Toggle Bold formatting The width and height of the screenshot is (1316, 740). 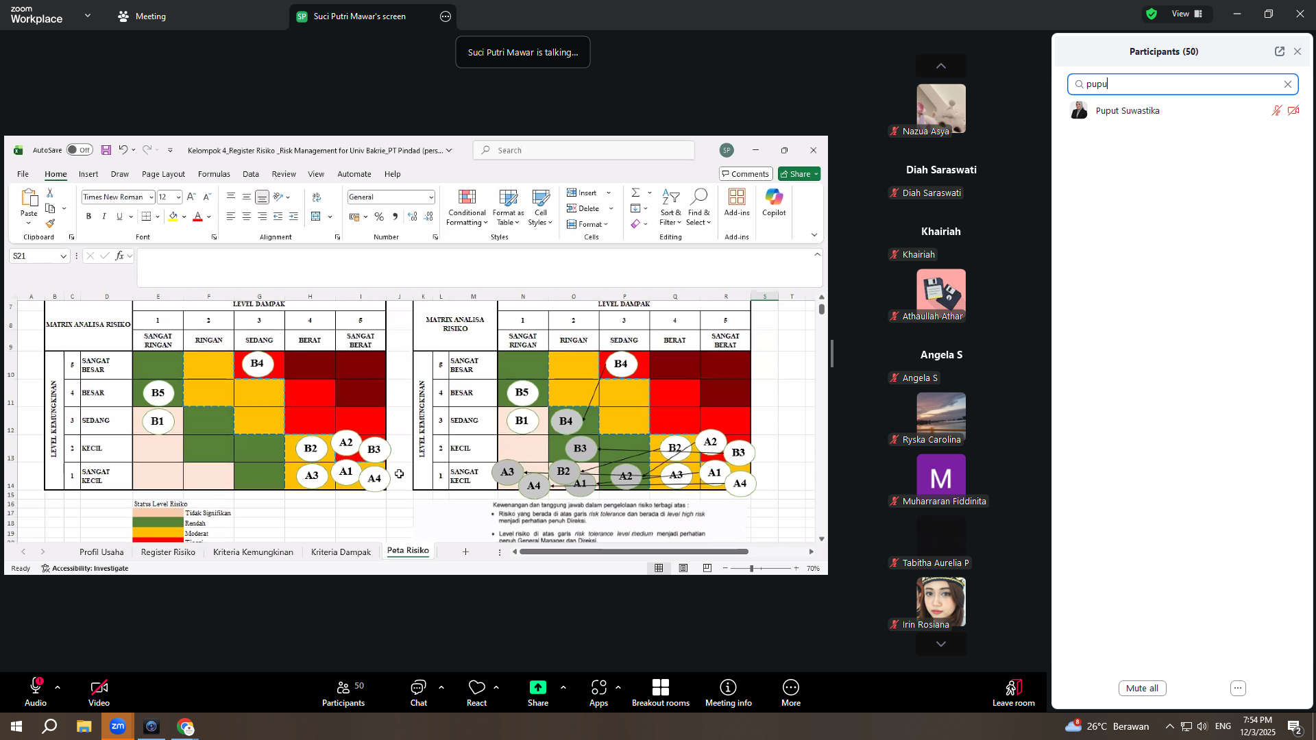point(88,217)
